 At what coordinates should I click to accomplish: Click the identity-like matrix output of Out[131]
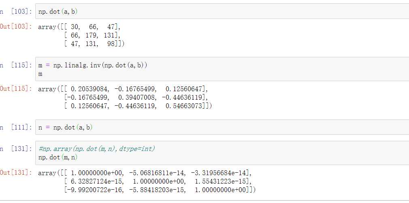tap(146, 181)
